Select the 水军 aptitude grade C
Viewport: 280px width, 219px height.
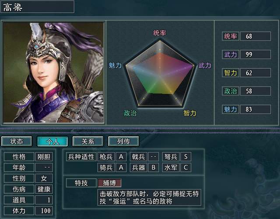[185, 167]
